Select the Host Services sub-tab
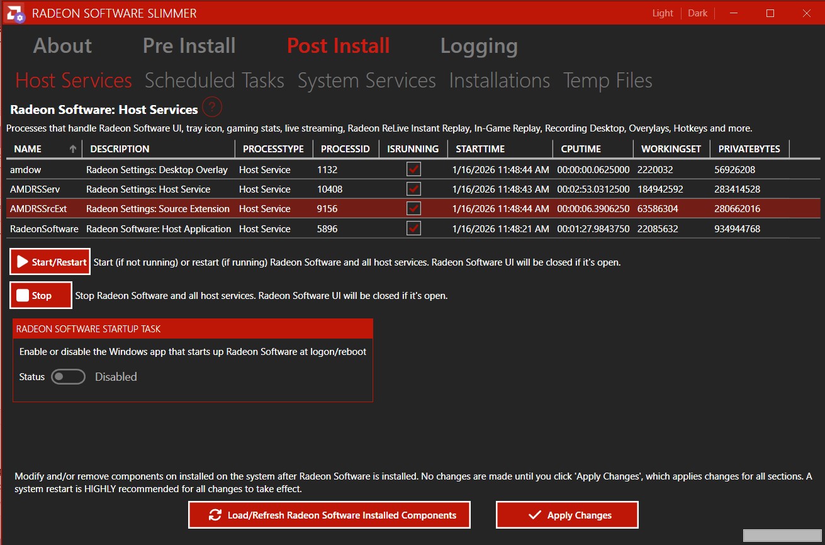This screenshot has width=825, height=545. 74,81
